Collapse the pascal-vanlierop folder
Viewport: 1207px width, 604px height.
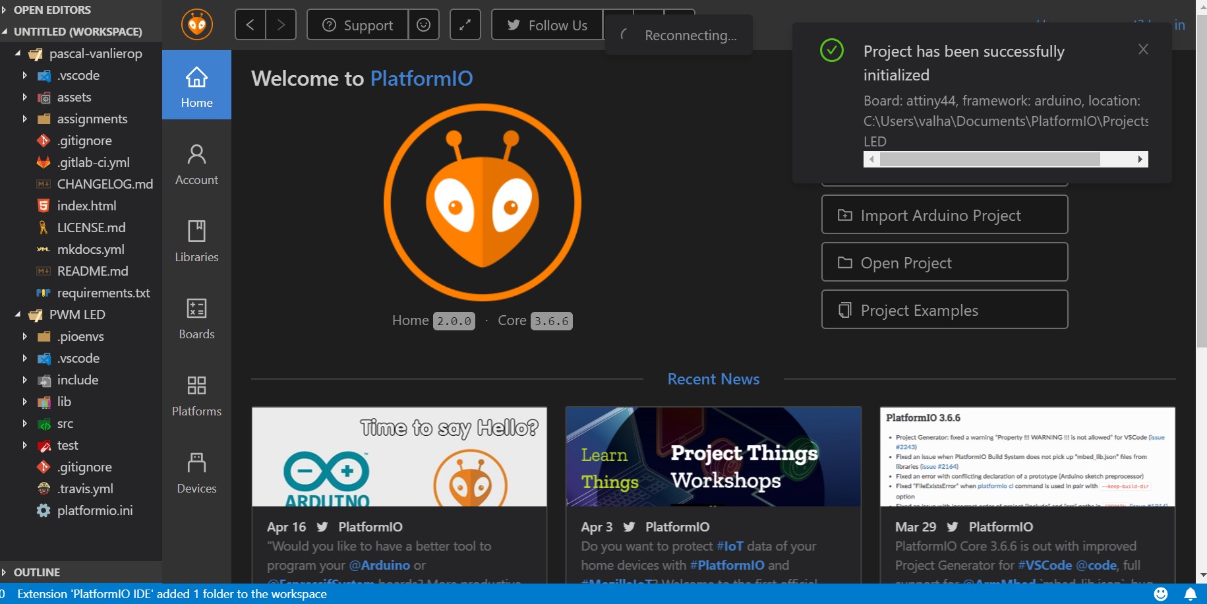(18, 53)
